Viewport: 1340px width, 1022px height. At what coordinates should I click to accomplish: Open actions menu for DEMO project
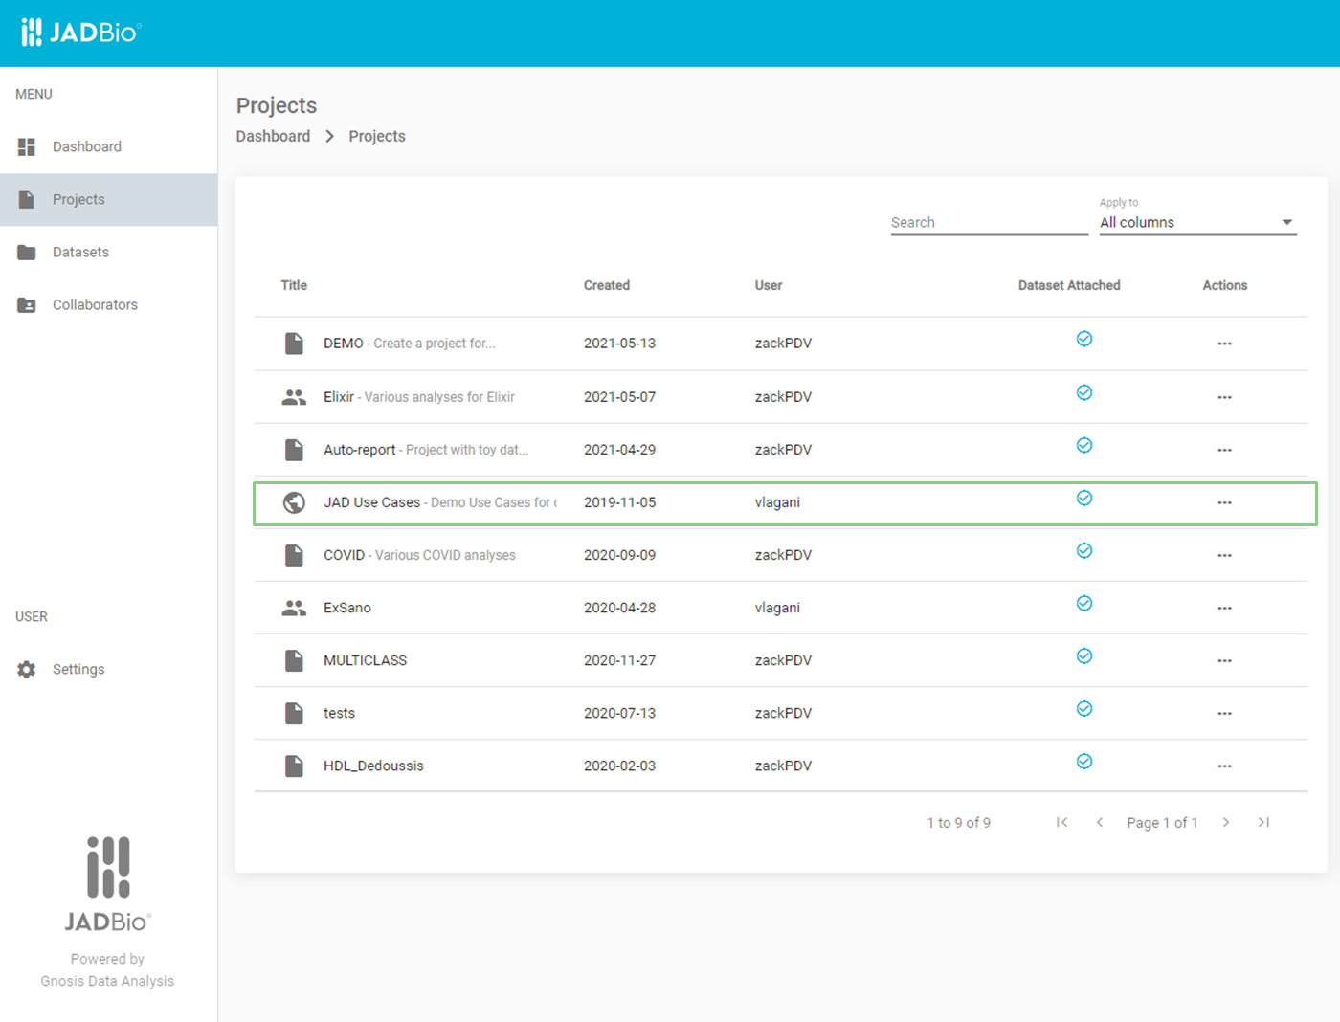click(1224, 344)
